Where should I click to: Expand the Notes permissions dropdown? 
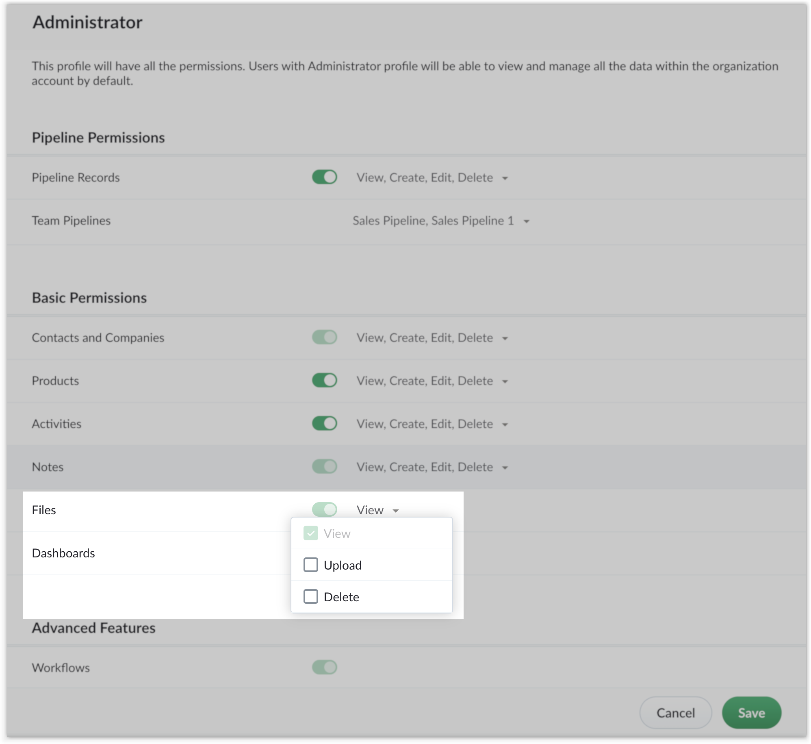(x=505, y=468)
